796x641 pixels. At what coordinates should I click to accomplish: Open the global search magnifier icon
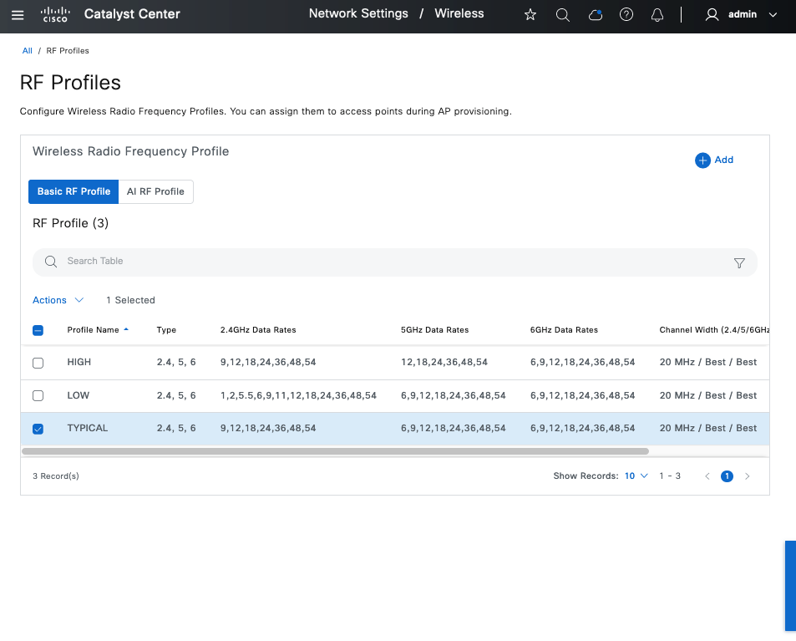coord(562,14)
